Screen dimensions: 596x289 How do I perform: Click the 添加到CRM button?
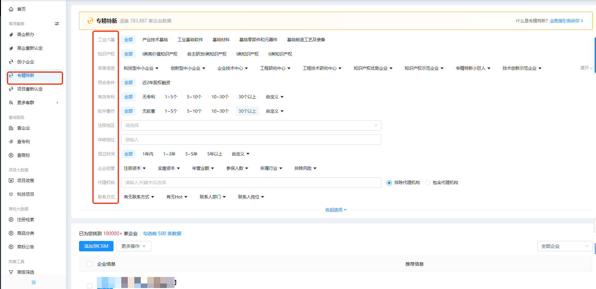pos(96,246)
